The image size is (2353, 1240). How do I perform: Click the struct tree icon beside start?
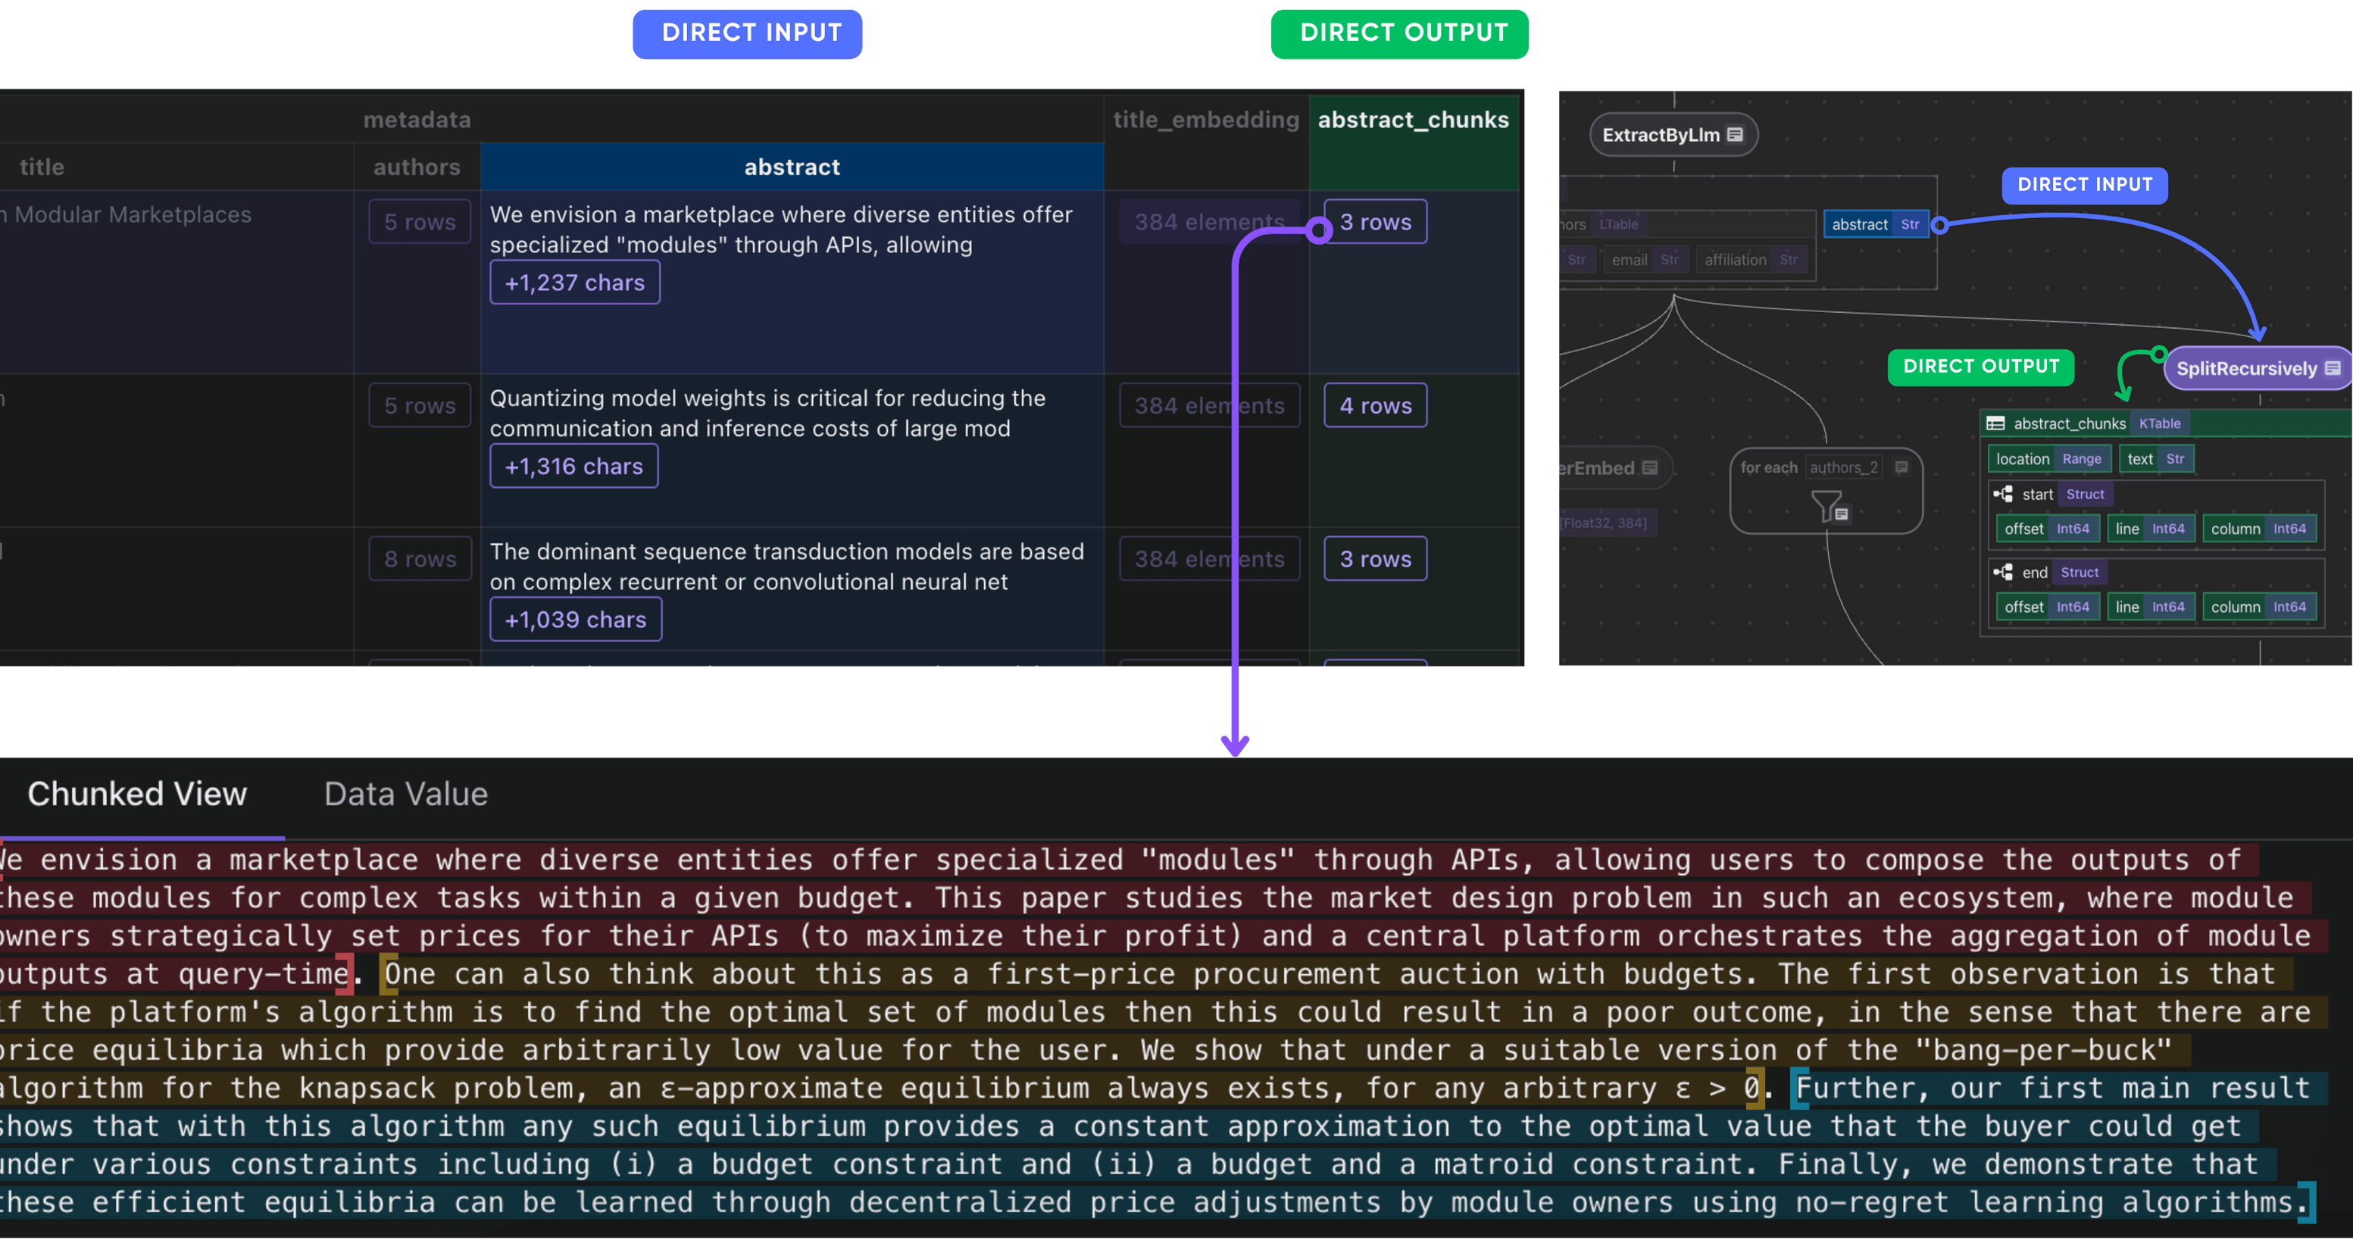2003,494
